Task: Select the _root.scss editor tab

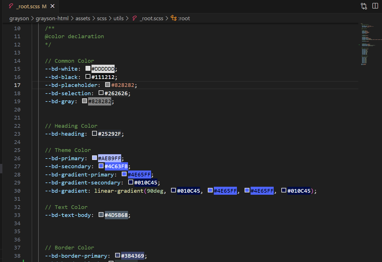Action: coord(27,6)
